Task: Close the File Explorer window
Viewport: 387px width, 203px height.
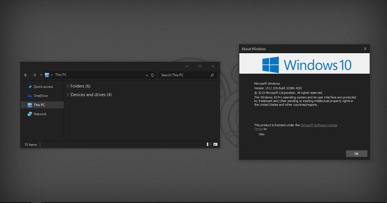Action: [213, 66]
